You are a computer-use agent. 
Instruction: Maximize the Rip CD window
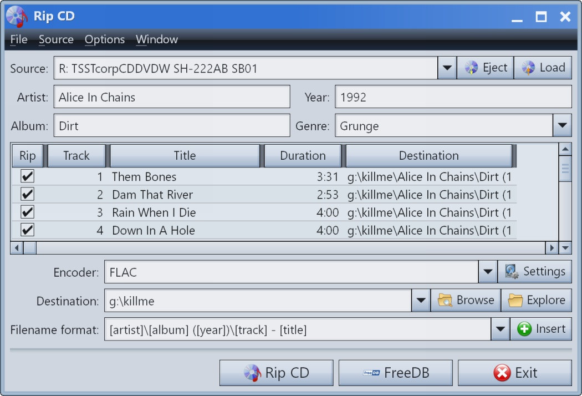pos(541,17)
